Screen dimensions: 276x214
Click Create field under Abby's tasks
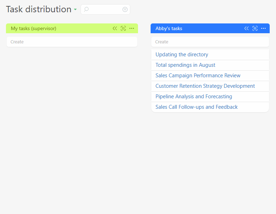tap(210, 42)
